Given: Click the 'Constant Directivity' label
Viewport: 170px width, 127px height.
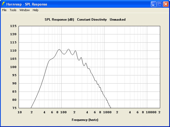Looking at the screenshot, I should [92, 20].
